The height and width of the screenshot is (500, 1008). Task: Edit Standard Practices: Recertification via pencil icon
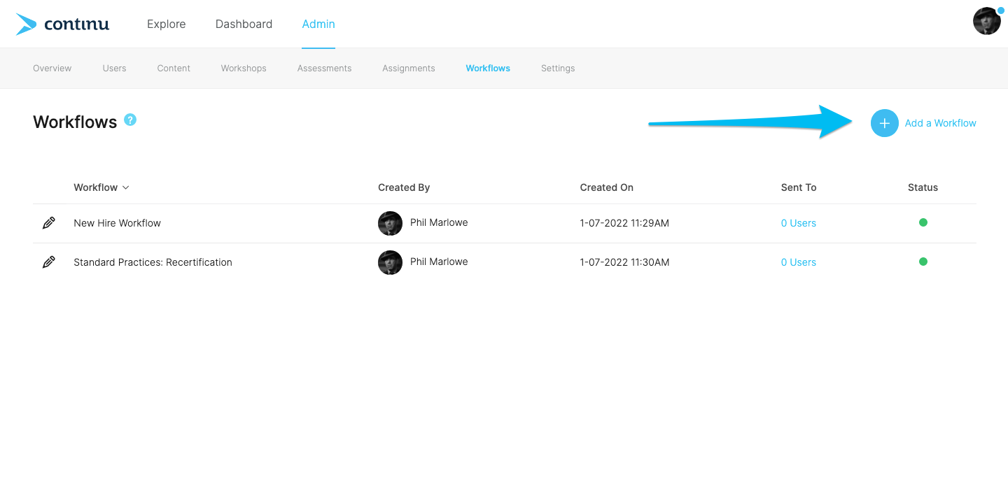point(48,262)
